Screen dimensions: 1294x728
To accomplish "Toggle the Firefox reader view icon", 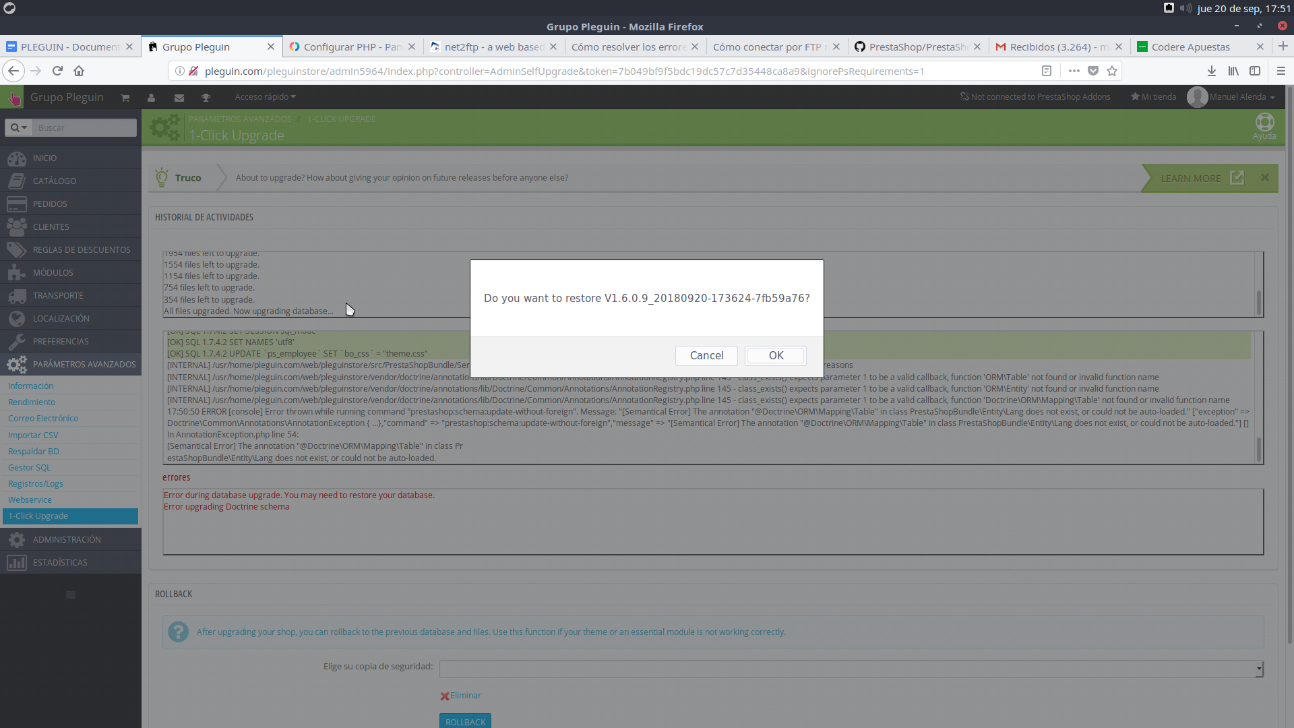I will pyautogui.click(x=1047, y=71).
